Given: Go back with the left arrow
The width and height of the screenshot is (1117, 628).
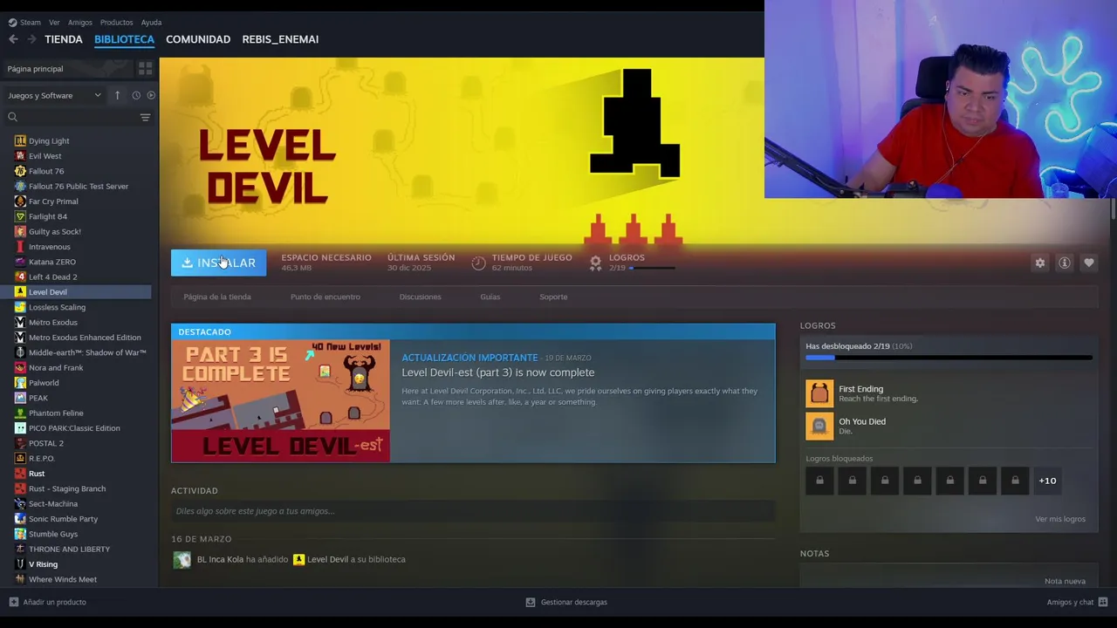Looking at the screenshot, I should (x=13, y=39).
